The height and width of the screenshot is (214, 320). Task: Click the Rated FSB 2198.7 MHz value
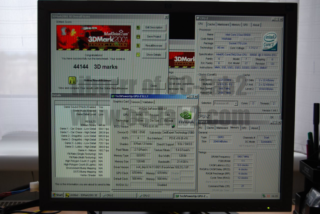pyautogui.click(x=224, y=93)
